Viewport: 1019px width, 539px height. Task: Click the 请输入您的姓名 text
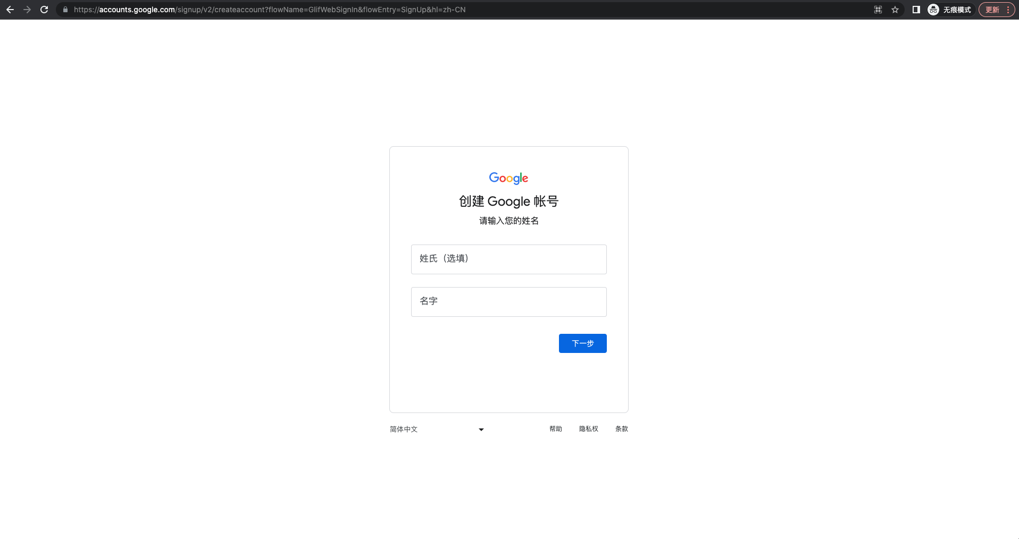pos(508,221)
